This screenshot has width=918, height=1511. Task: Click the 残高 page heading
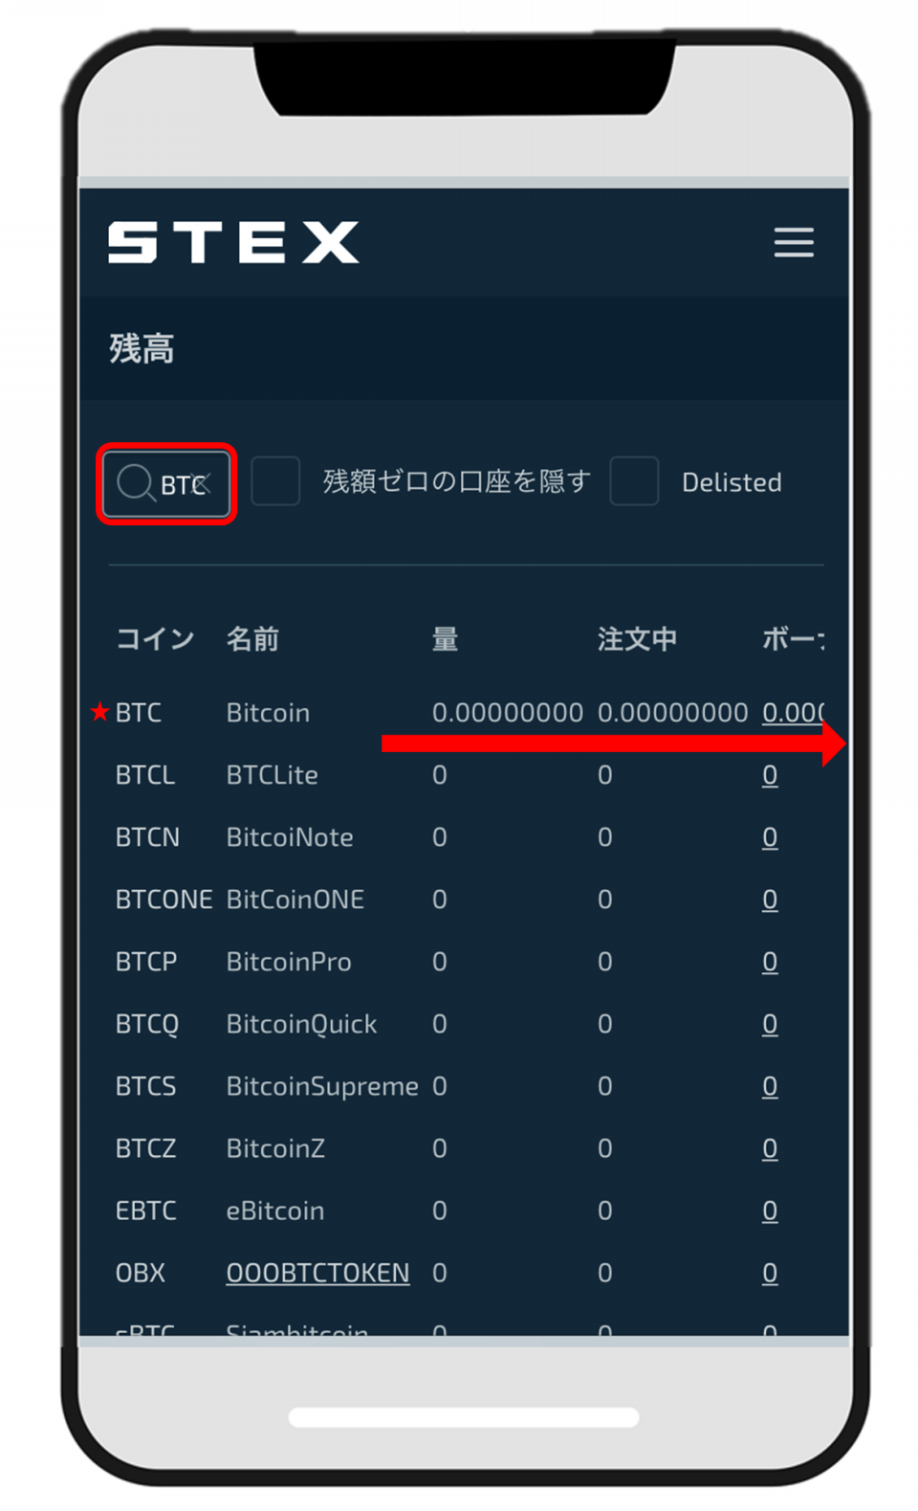tap(142, 348)
